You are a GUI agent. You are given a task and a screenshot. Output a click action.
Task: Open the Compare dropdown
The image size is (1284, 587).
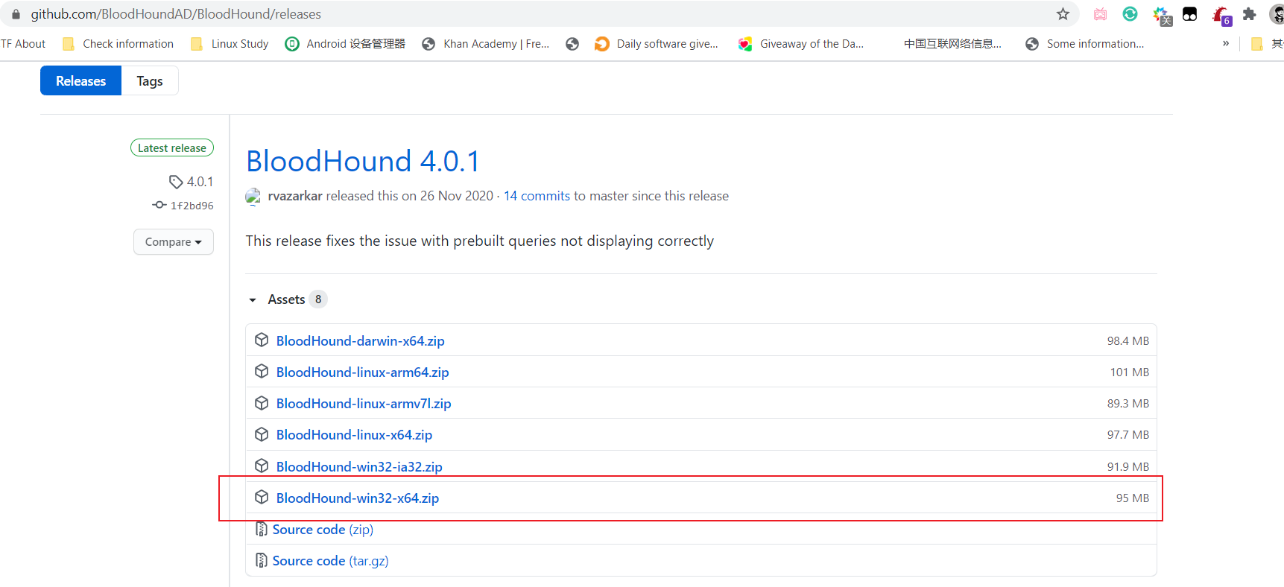pos(173,242)
